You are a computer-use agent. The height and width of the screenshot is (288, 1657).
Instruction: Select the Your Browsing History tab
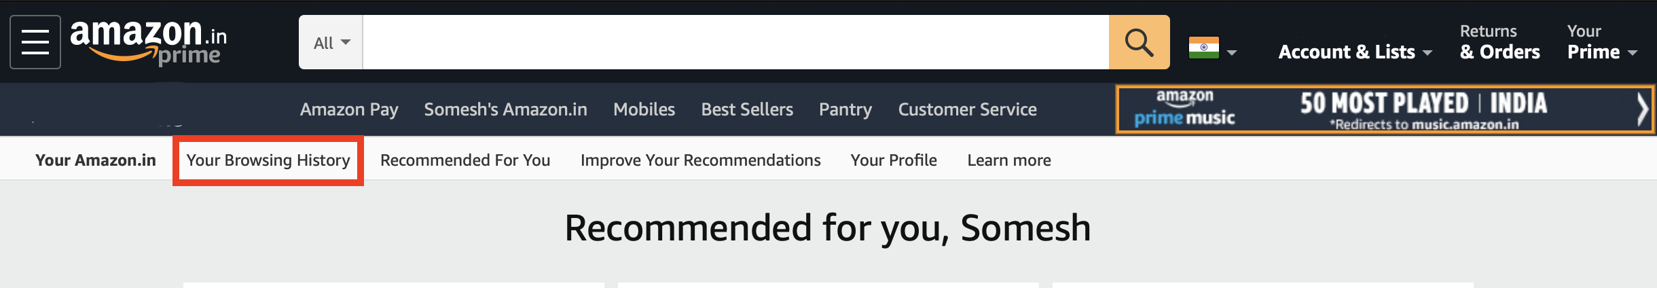click(268, 160)
